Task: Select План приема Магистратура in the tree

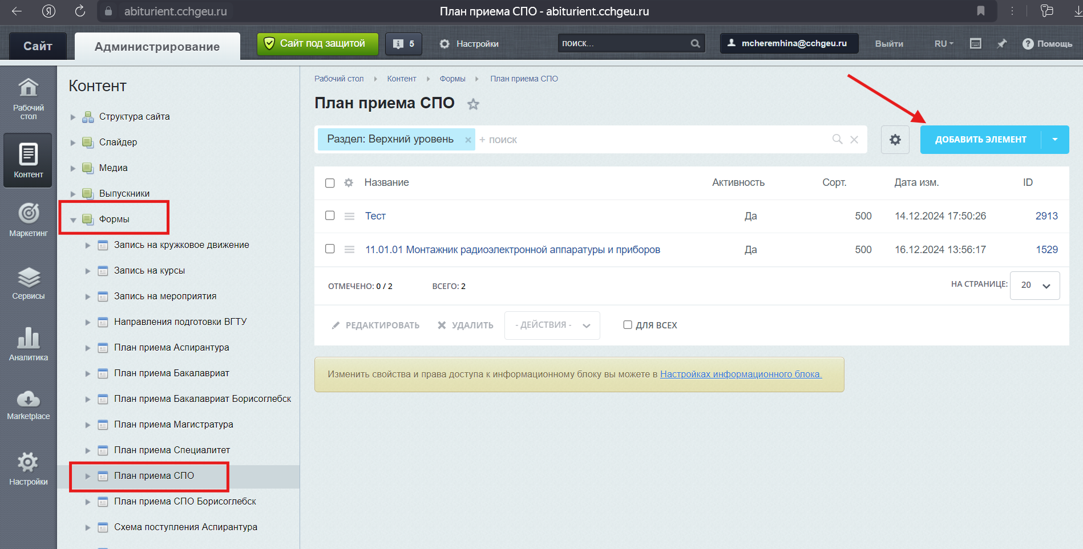Action: tap(173, 424)
